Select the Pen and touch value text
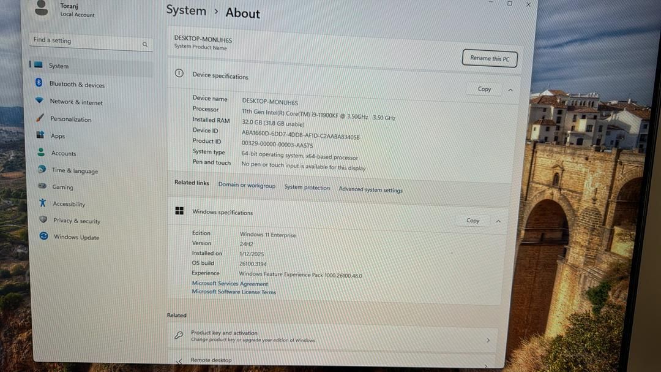Viewport: 661px width, 372px height. [x=303, y=166]
